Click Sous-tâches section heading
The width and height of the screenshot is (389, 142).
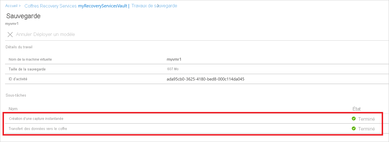[16, 95]
